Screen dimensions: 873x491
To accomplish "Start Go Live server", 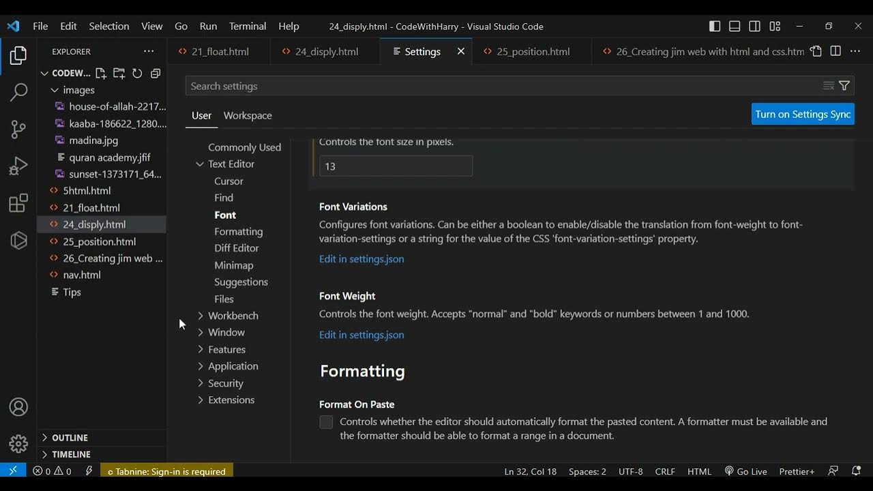I will [x=745, y=471].
